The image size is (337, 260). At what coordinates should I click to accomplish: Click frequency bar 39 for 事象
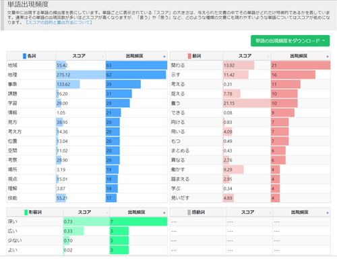point(123,84)
